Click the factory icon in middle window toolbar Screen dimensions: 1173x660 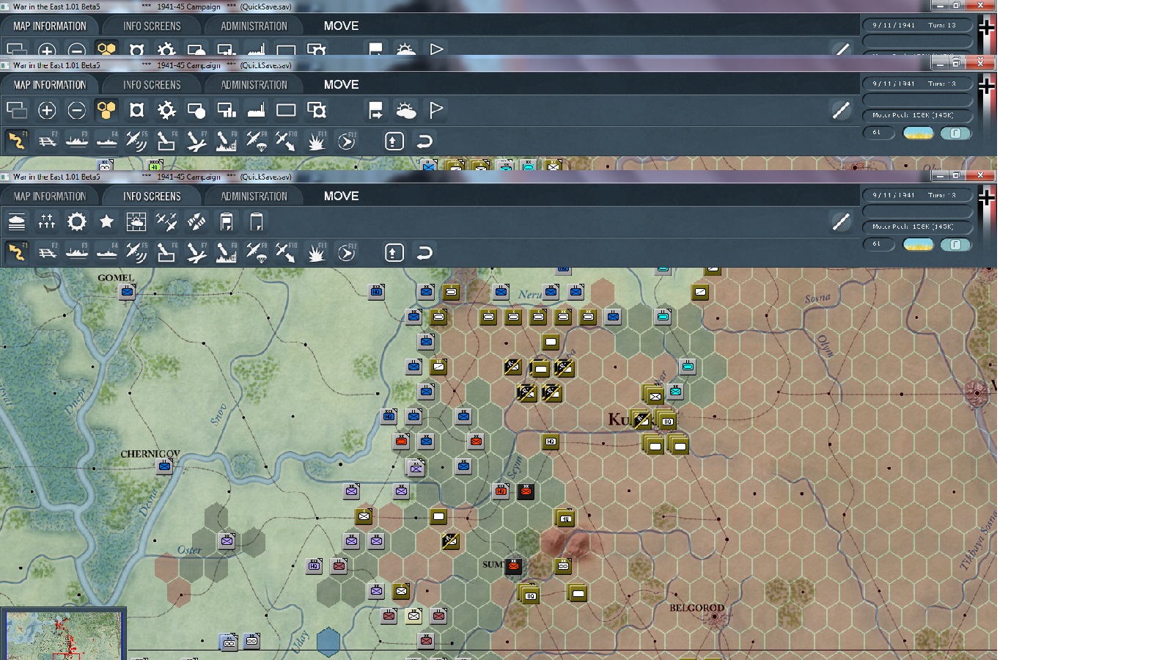click(x=256, y=110)
